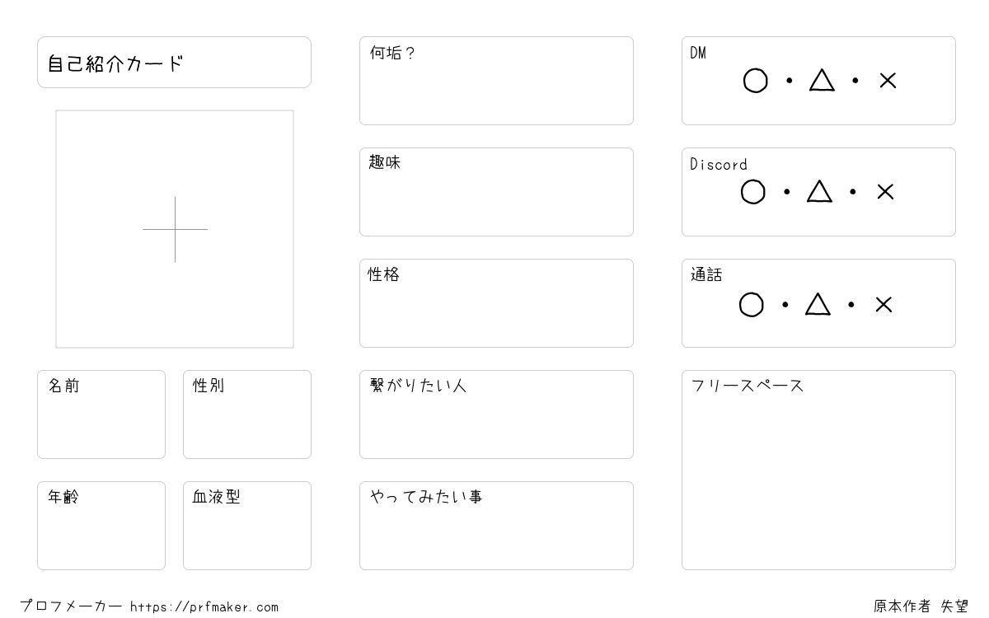Click into the 性別 field

coord(247,414)
